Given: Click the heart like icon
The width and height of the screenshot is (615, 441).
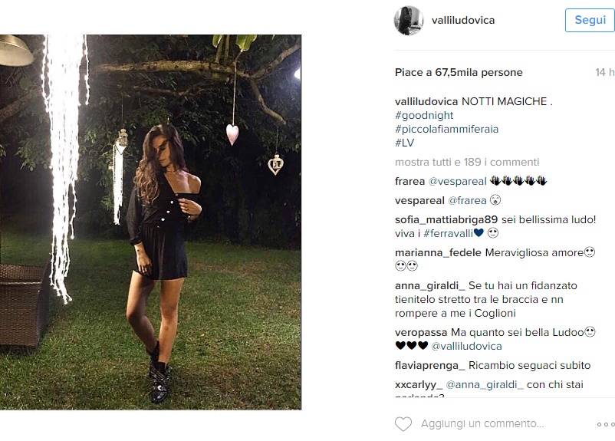Looking at the screenshot, I should pyautogui.click(x=403, y=424).
